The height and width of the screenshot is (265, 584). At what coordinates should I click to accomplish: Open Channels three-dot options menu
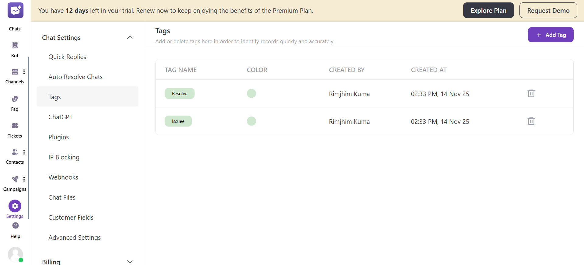(24, 72)
